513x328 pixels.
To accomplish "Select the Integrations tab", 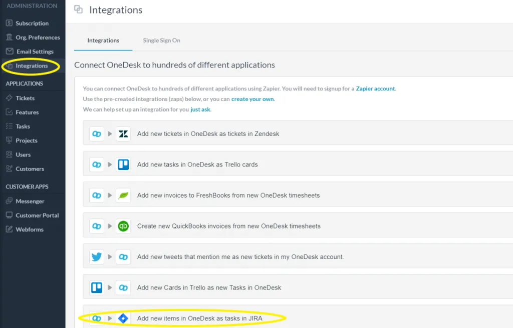I will pos(103,40).
